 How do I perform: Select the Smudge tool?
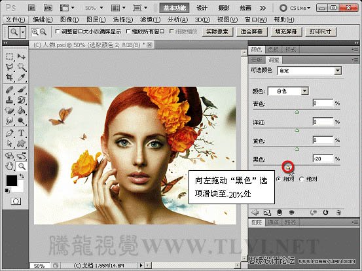pyautogui.click(x=9, y=120)
